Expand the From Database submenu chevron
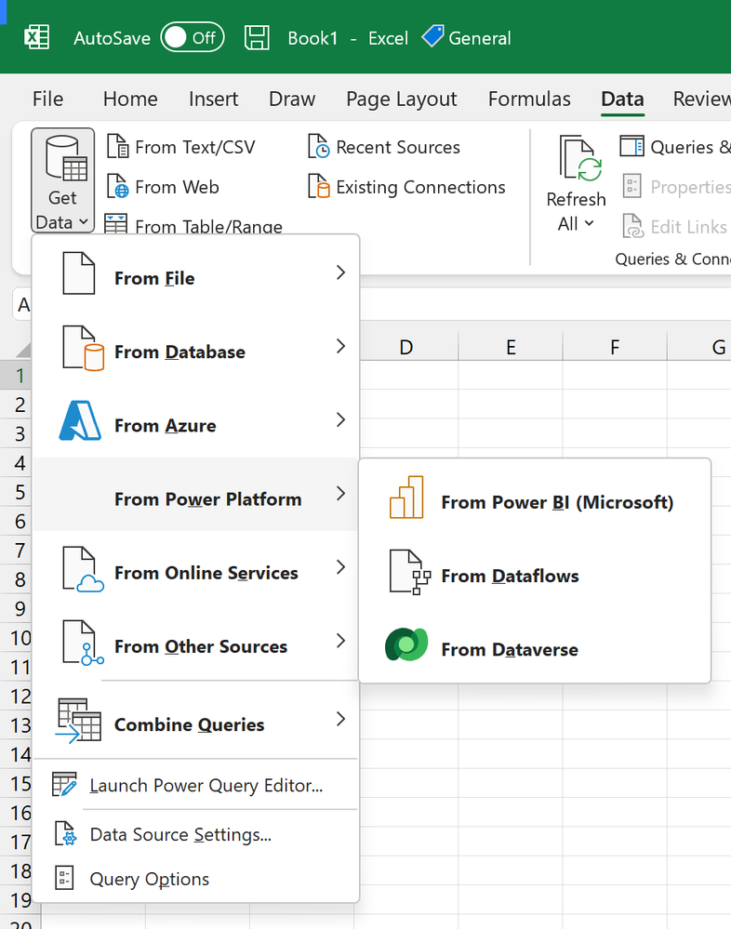Image resolution: width=731 pixels, height=929 pixels. pyautogui.click(x=340, y=346)
